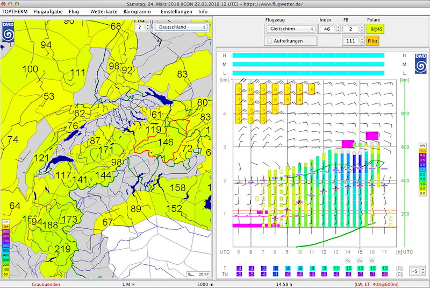The width and height of the screenshot is (430, 288).
Task: Select hour 17 on the UTC axis
Action: [384, 252]
